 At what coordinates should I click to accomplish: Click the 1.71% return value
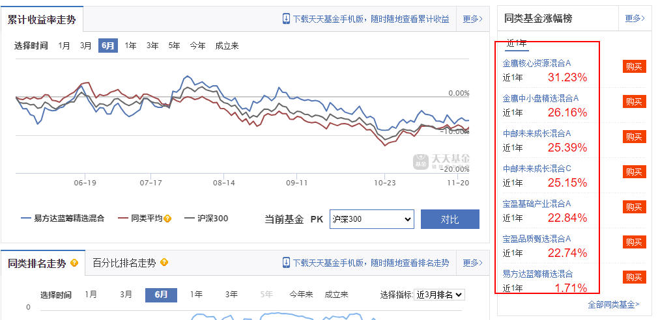click(x=571, y=288)
